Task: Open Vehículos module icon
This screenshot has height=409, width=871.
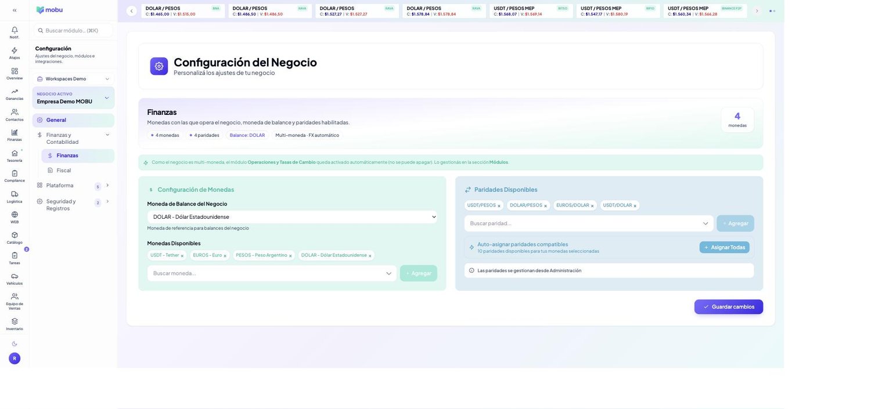Action: point(15,279)
